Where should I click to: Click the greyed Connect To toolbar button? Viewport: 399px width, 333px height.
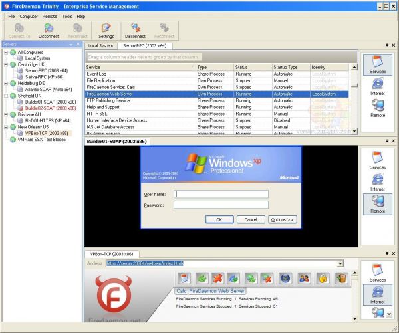pos(19,31)
